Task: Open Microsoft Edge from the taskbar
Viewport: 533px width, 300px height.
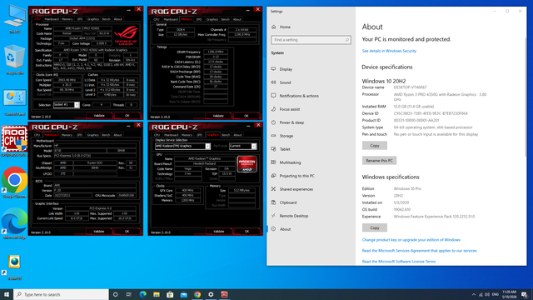Action: (x=142, y=294)
